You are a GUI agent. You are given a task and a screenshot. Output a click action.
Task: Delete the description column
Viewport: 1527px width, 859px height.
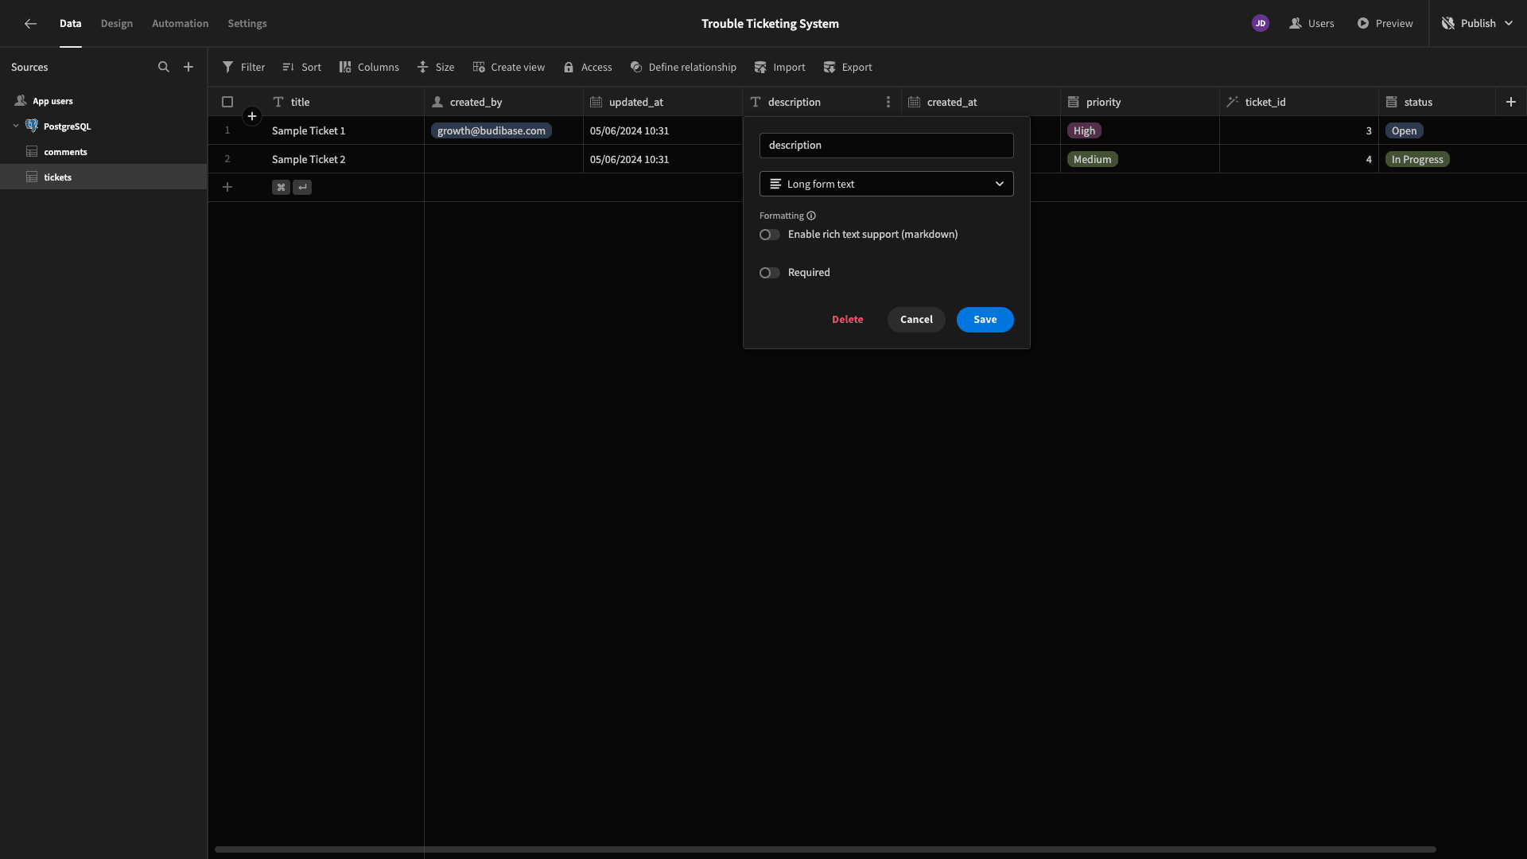(848, 320)
